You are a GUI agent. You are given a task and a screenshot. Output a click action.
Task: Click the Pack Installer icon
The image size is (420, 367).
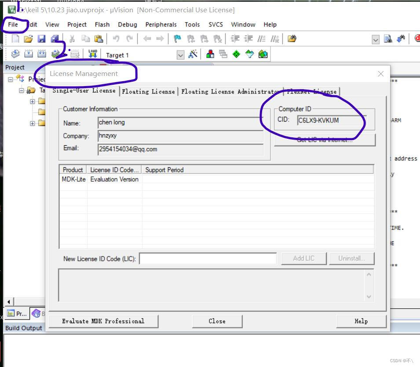click(x=263, y=54)
